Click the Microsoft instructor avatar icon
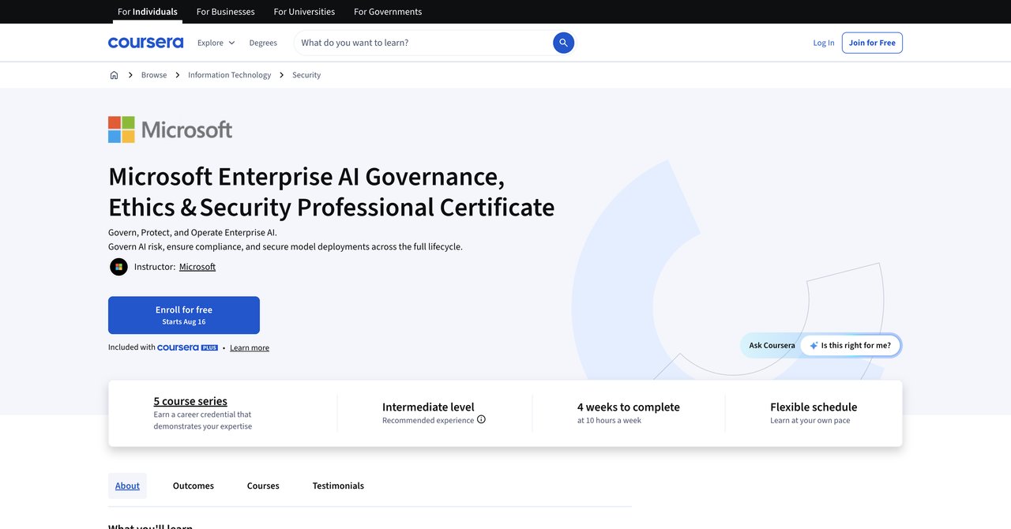This screenshot has height=529, width=1011. point(118,267)
